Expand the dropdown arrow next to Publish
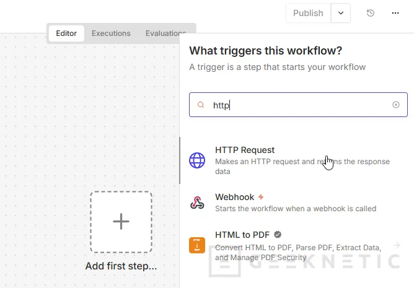This screenshot has height=288, width=414. [341, 13]
